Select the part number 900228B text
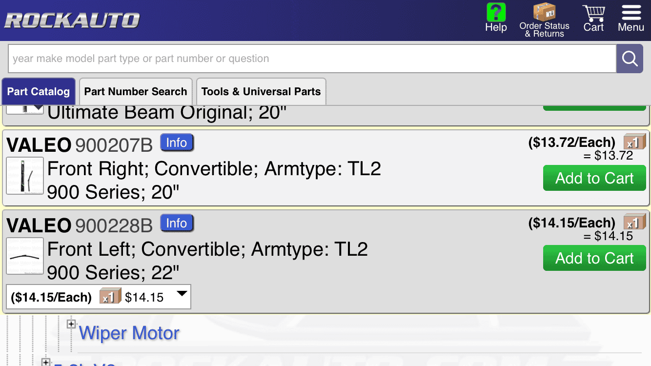Image resolution: width=651 pixels, height=366 pixels. point(114,225)
